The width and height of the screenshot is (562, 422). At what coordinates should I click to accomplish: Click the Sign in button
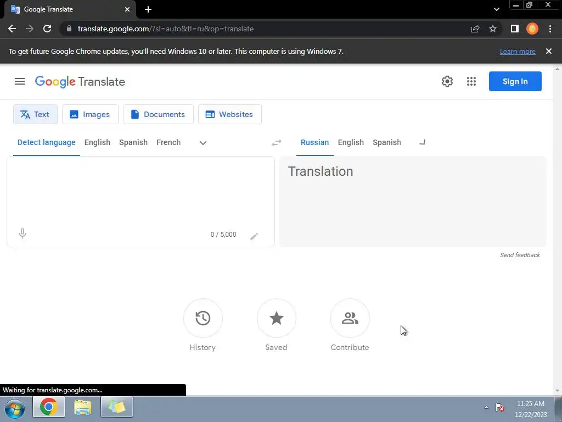point(515,81)
